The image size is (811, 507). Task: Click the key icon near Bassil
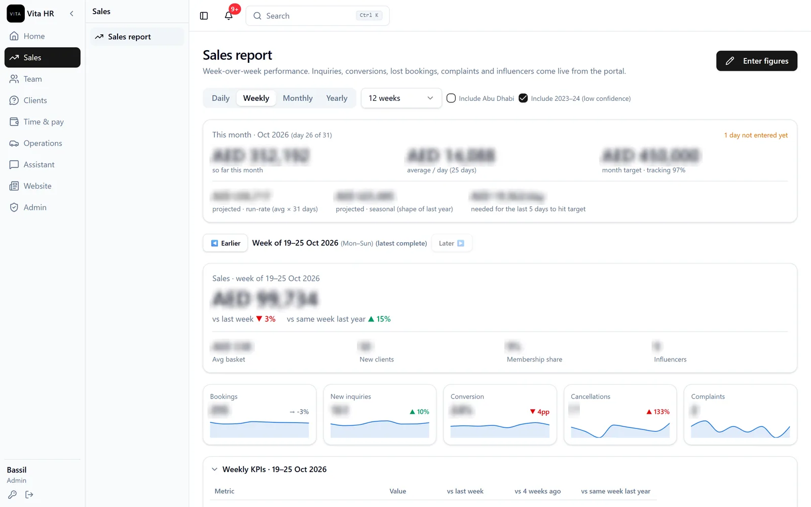point(13,495)
